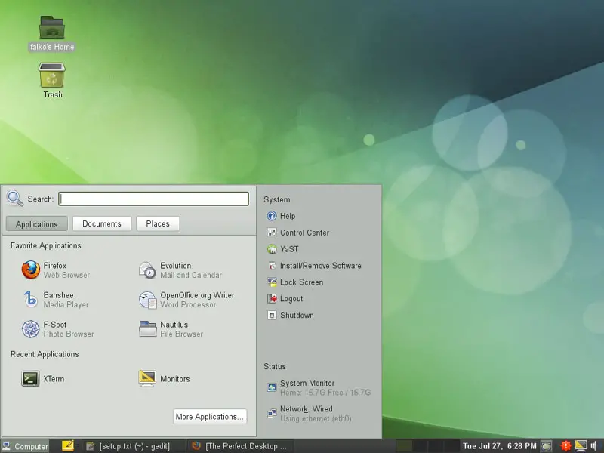Viewport: 604px width, 453px height.
Task: Launch YaST
Action: [282, 249]
